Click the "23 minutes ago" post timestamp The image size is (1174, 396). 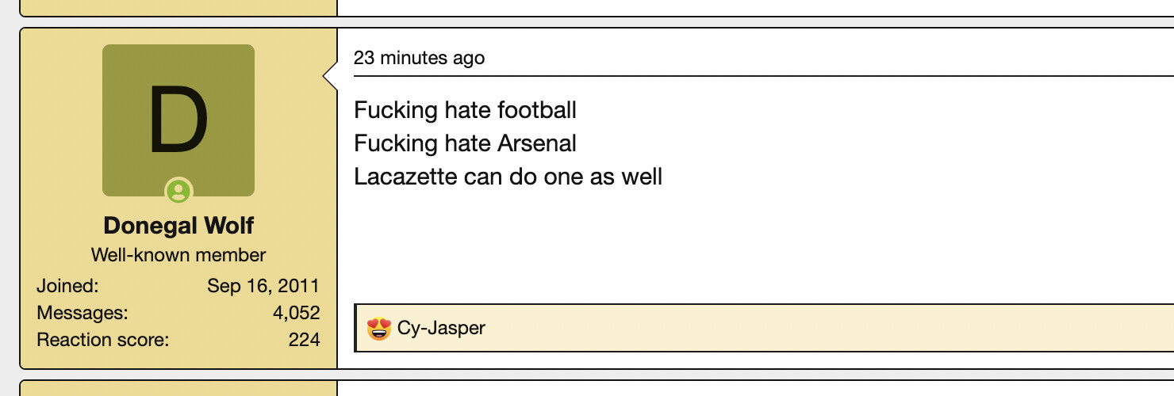point(419,58)
